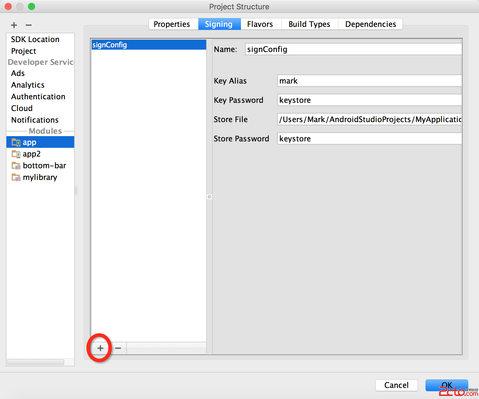
Task: Remove module with top-left minus button
Action: tap(29, 25)
